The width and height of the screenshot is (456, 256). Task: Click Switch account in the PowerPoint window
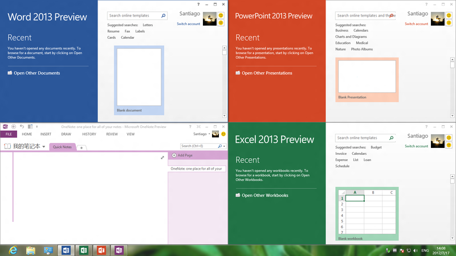(417, 24)
